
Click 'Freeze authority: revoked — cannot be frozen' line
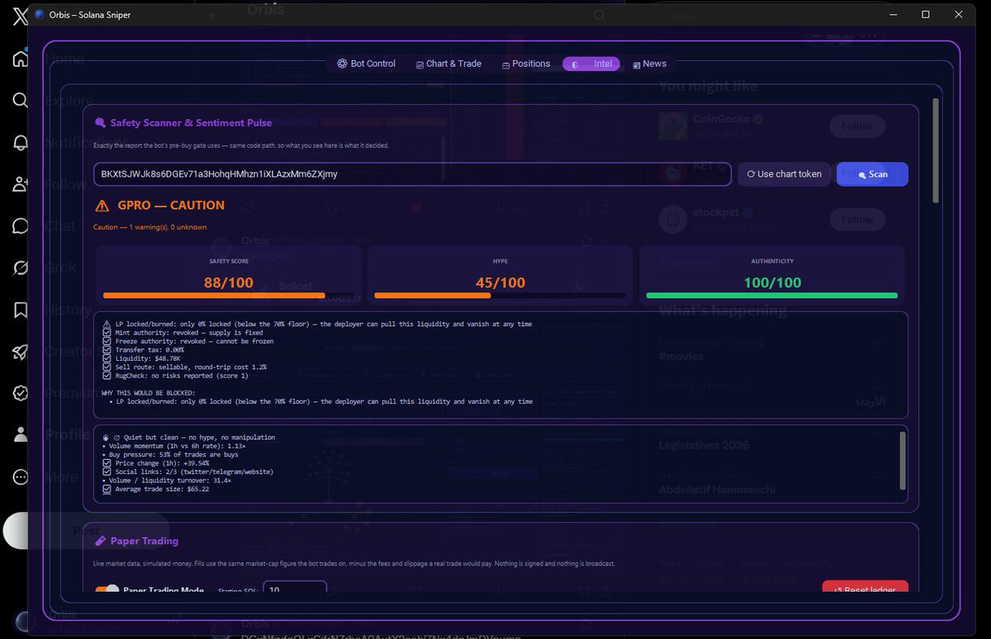coord(188,341)
